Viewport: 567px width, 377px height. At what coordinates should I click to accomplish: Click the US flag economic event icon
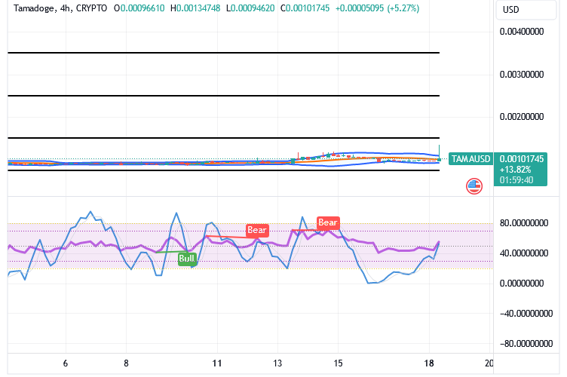(x=474, y=186)
